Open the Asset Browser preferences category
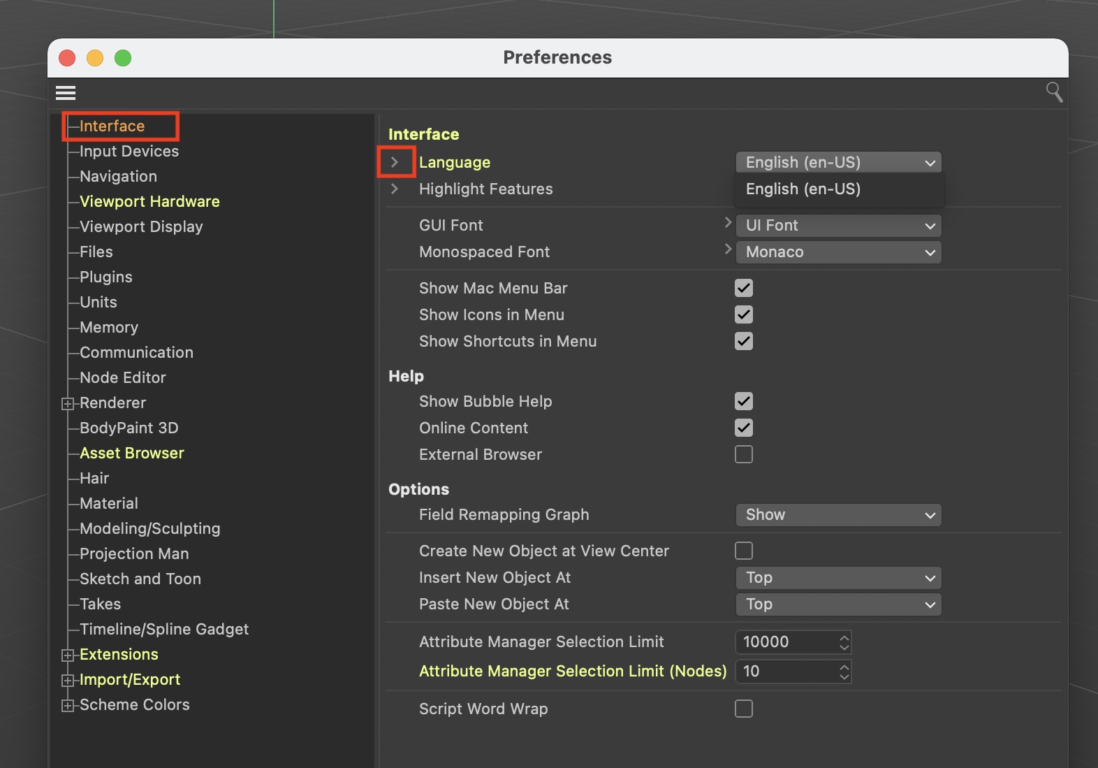Image resolution: width=1098 pixels, height=768 pixels. coord(131,453)
